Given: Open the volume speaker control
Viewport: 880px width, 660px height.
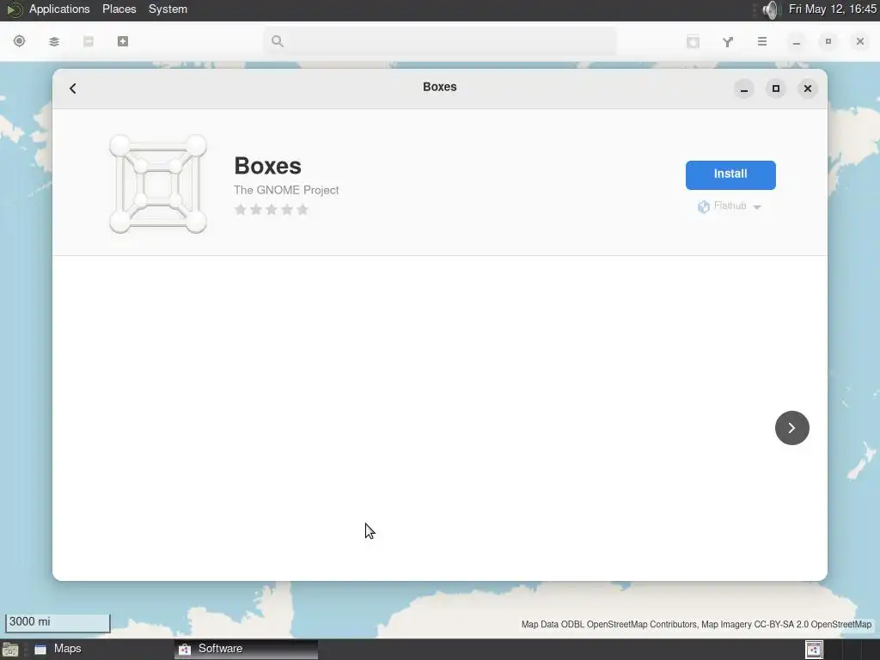Looking at the screenshot, I should tap(772, 9).
